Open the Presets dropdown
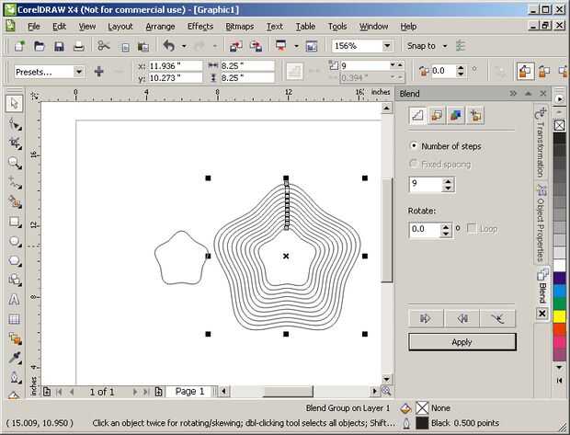Screen dimensions: 570x435 click(x=78, y=72)
